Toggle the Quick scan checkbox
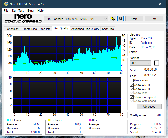 click(132, 80)
